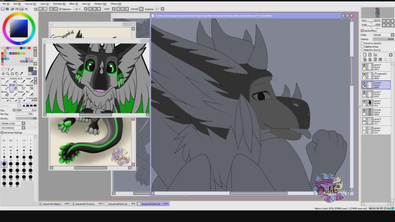Select Layer5 in the layers list
Image resolution: width=395 pixels, height=222 pixels.
click(x=376, y=103)
